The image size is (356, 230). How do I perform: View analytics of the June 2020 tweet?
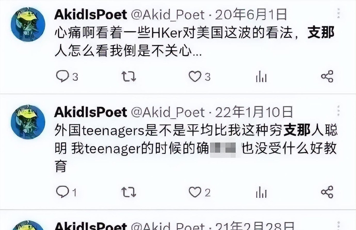(x=261, y=77)
